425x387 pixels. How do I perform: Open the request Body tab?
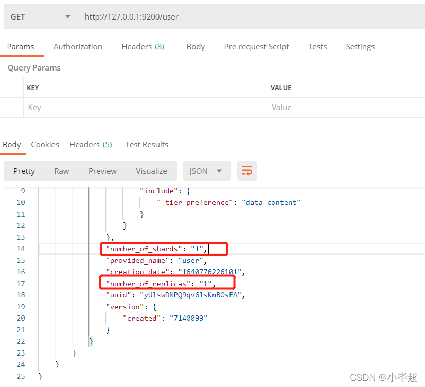click(x=196, y=47)
